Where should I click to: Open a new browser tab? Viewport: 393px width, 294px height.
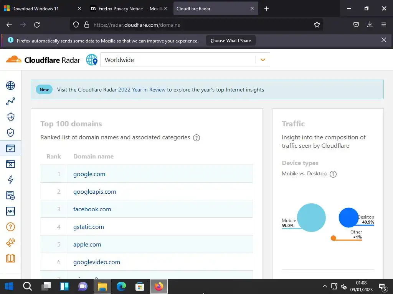[x=266, y=9]
